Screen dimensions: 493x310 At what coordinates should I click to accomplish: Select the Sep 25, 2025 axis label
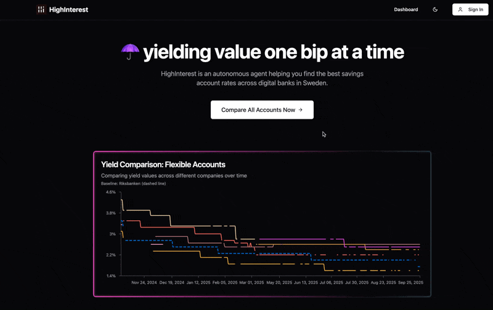410,283
